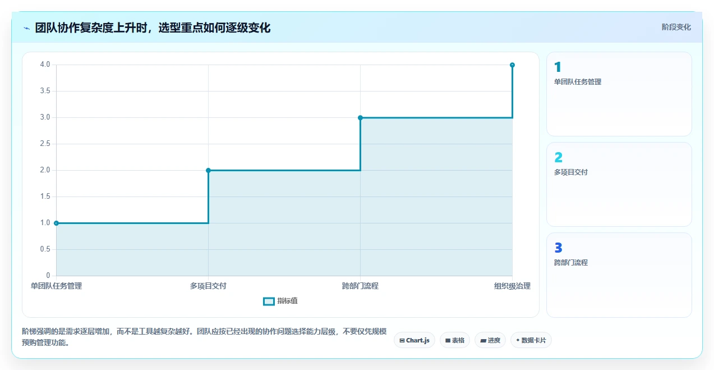The height and width of the screenshot is (370, 714).
Task: Select the 进度 tag
Action: coord(490,340)
